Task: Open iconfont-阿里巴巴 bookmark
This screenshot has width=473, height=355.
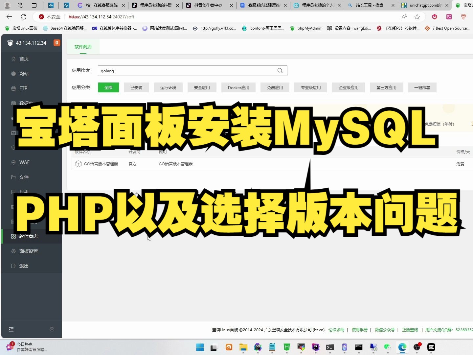Action: point(263,28)
